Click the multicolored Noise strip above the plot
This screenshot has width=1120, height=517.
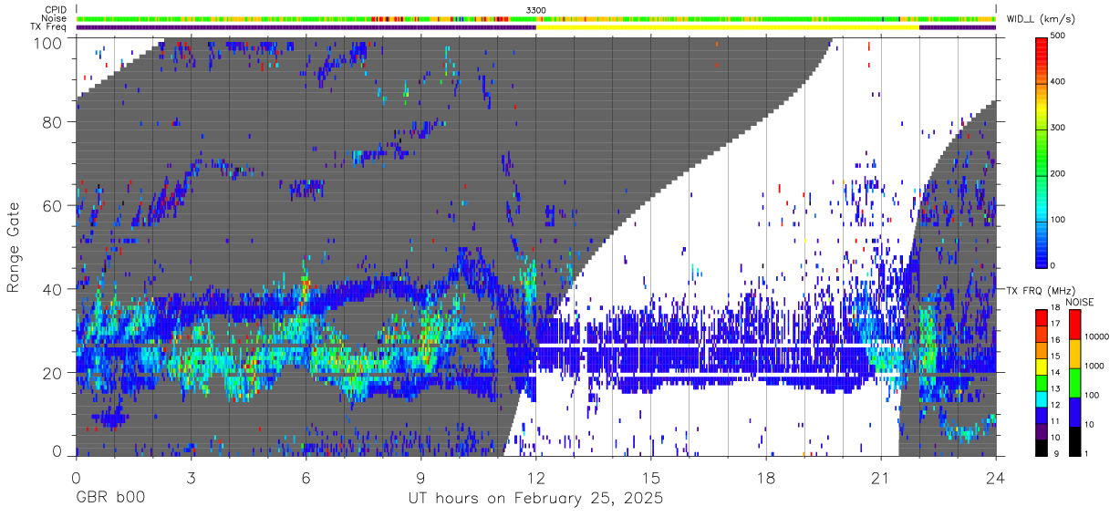tap(536, 18)
